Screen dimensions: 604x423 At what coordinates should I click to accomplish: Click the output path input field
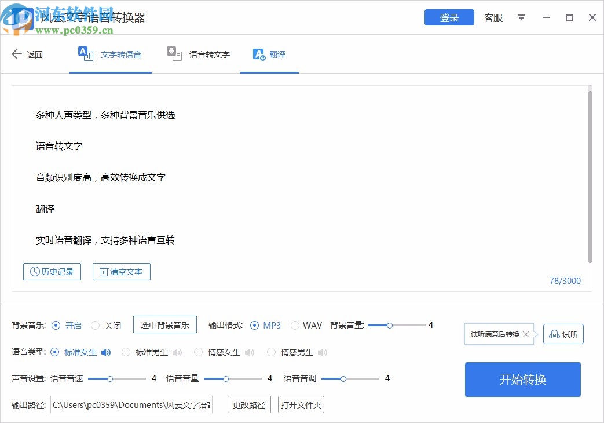(x=131, y=404)
